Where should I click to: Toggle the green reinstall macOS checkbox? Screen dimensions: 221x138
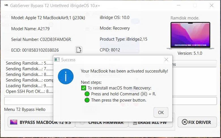pos(84,88)
